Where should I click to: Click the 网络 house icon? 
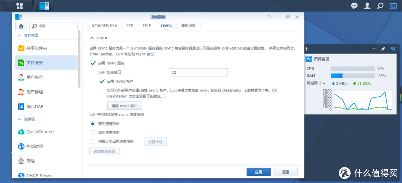pyautogui.click(x=21, y=161)
